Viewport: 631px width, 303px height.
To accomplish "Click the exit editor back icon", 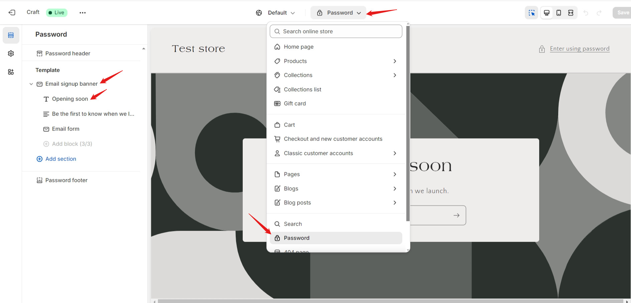I will pos(12,13).
